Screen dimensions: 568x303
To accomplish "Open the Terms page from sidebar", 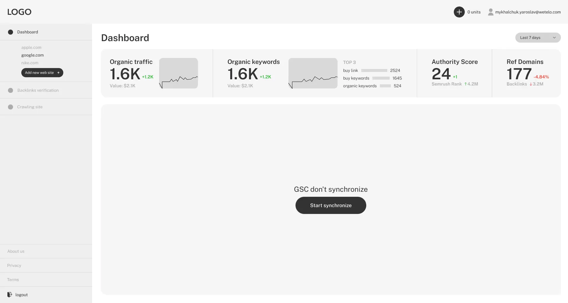I will pos(13,279).
